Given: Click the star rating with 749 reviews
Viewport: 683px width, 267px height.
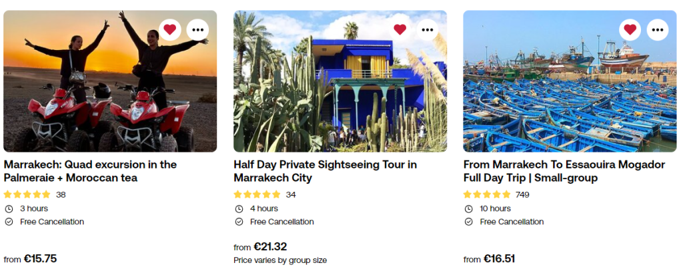Looking at the screenshot, I should (487, 195).
